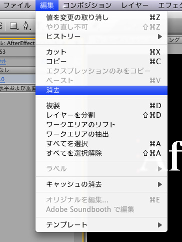Open the コンポジション menu
Viewport: 182px width, 242px height.
coord(87,6)
